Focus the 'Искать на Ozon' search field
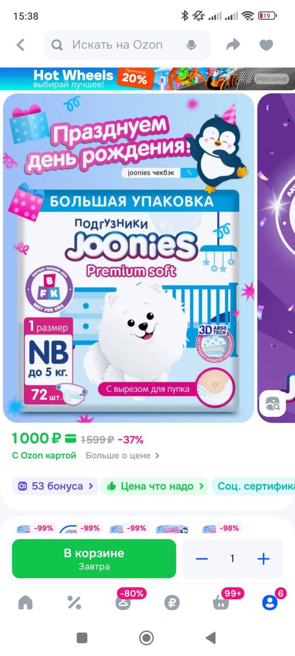295x656 pixels. pos(127,45)
